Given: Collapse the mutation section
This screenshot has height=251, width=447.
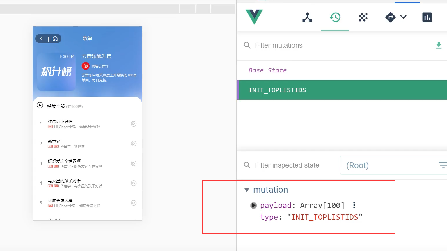Looking at the screenshot, I should [247, 190].
